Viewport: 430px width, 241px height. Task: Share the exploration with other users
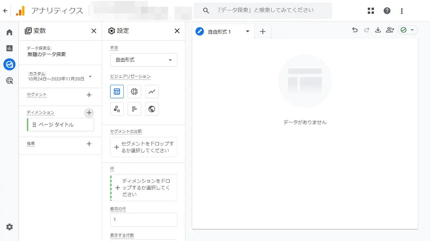[390, 30]
